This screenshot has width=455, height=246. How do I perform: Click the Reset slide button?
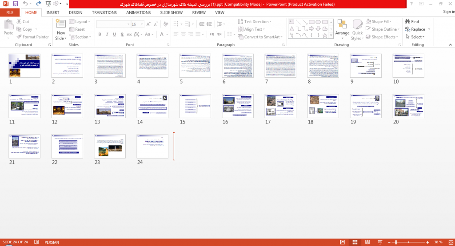point(77,29)
